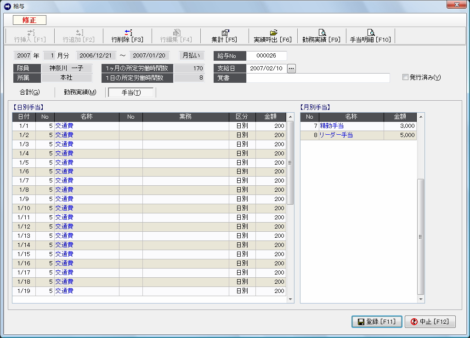
Task: Toggle the 発行済み(Y) checkbox
Action: 405,77
